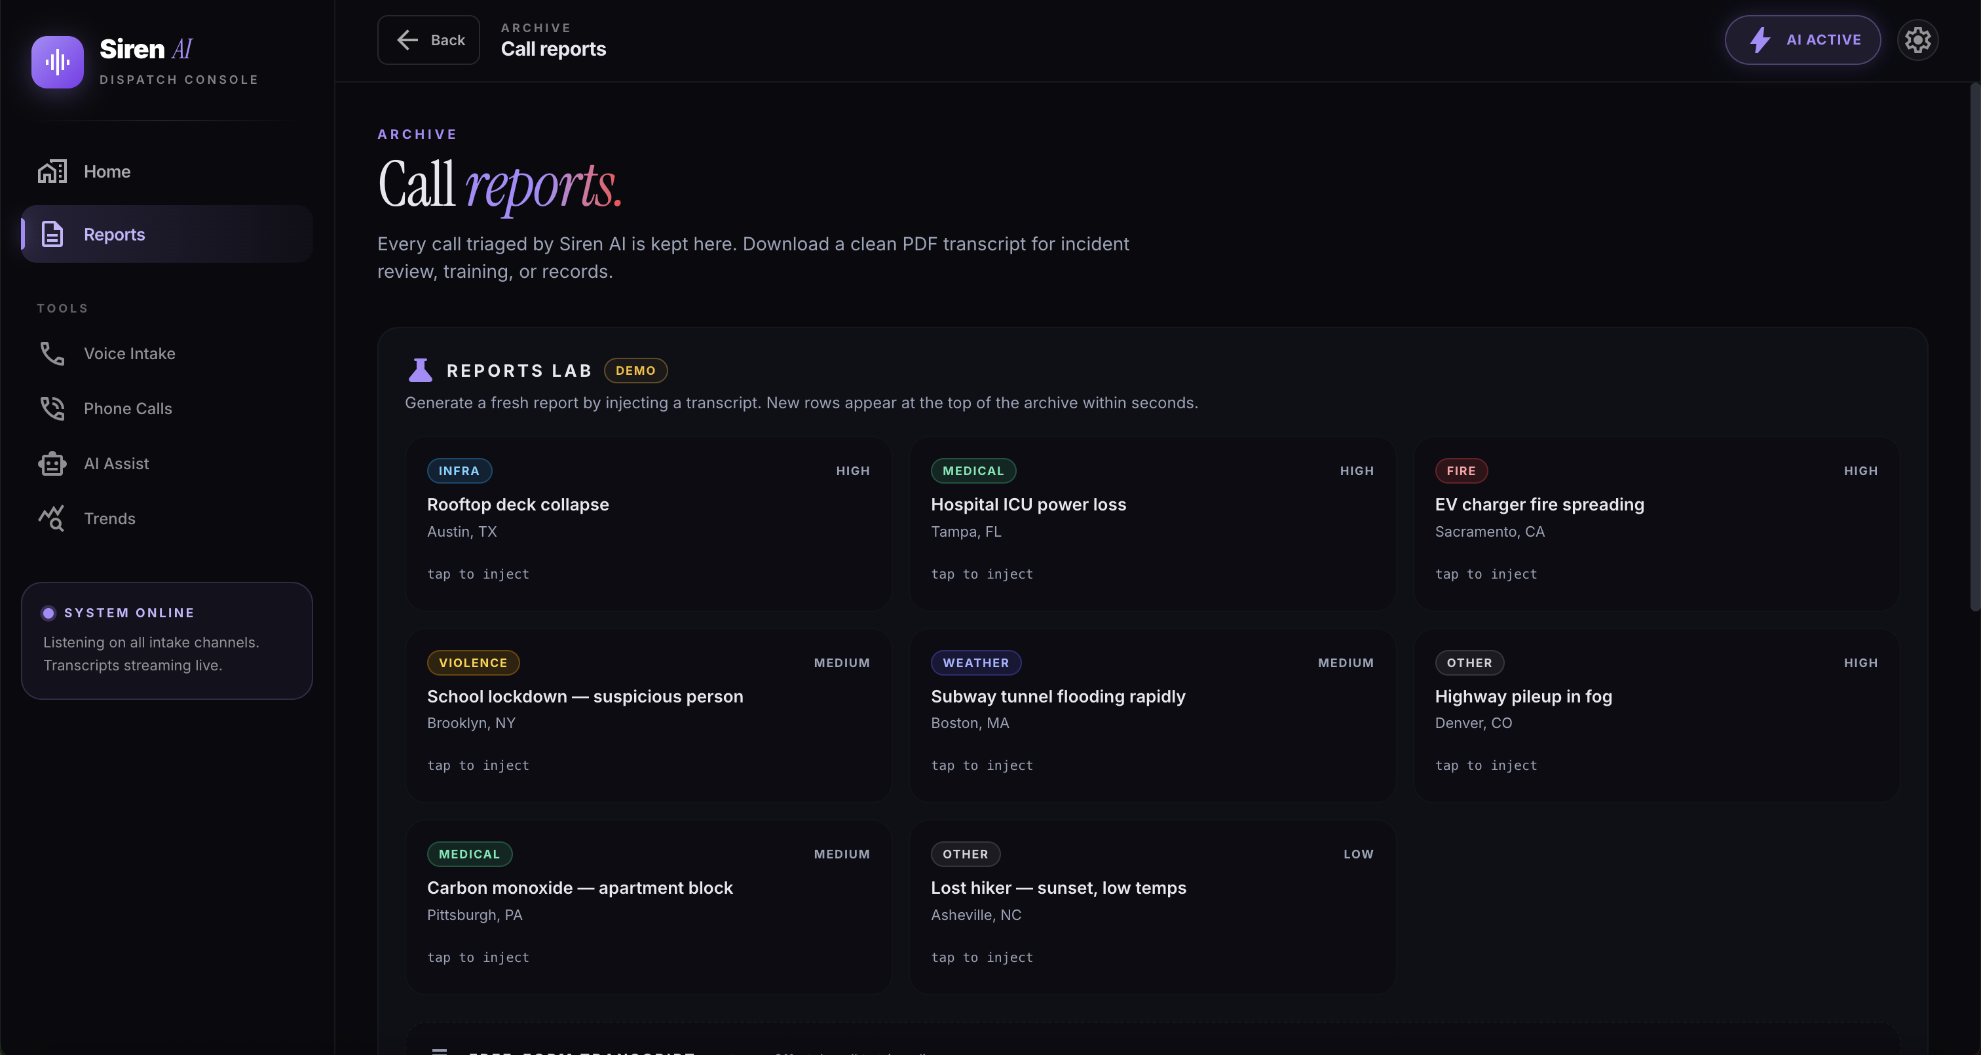The height and width of the screenshot is (1055, 1981).
Task: Click the Reports document icon
Action: pyautogui.click(x=52, y=234)
